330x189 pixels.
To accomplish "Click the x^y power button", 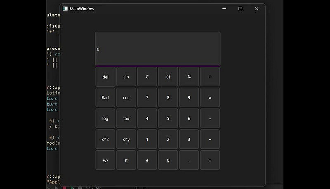I will click(x=126, y=139).
